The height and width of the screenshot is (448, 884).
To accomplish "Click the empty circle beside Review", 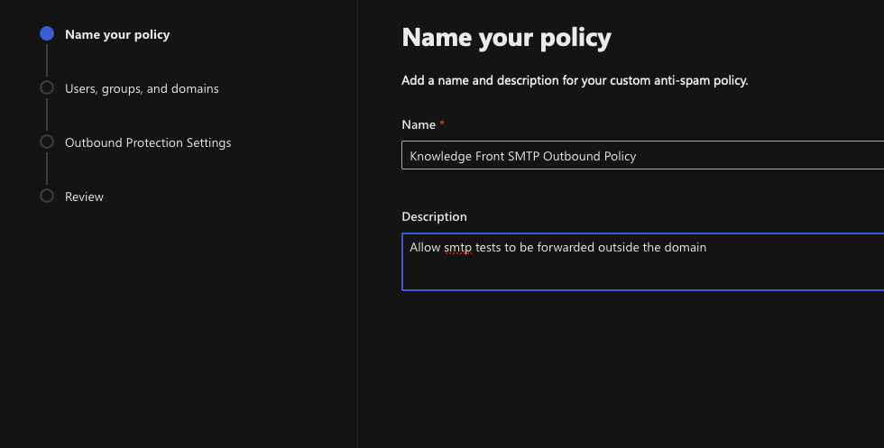I will [x=47, y=196].
